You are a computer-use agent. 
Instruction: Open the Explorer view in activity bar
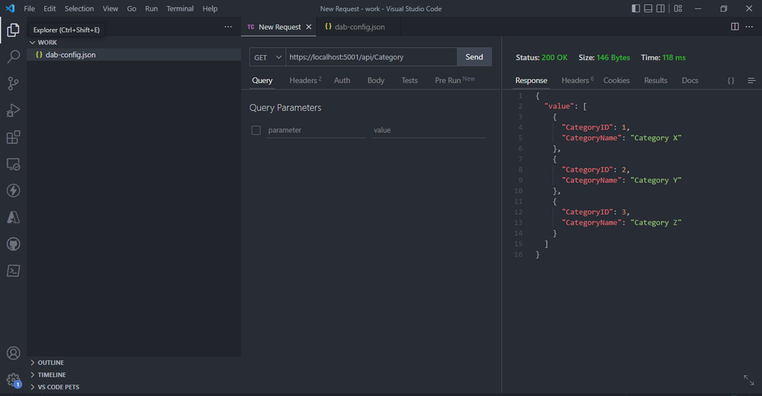[13, 30]
